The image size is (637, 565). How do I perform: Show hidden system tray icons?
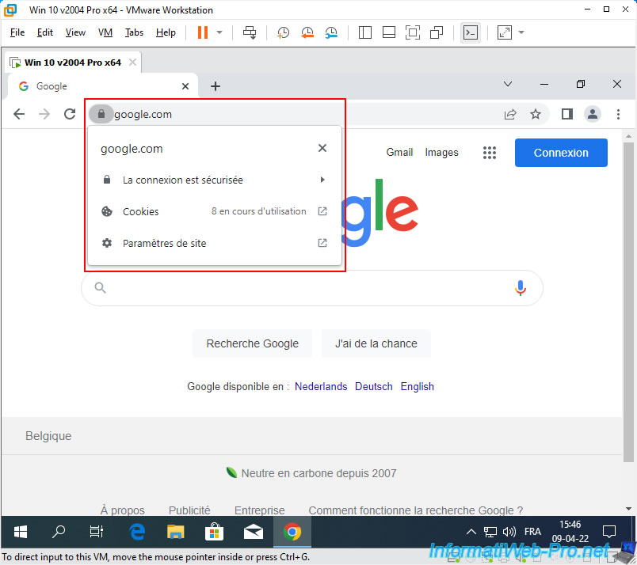click(x=471, y=532)
